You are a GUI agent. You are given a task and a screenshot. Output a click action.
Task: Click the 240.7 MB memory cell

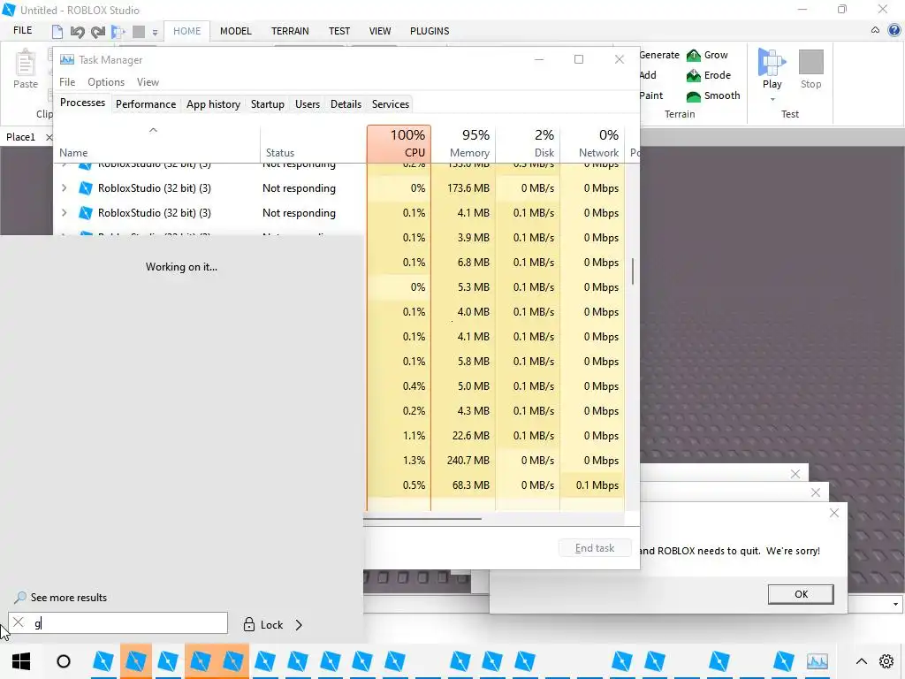(463, 460)
